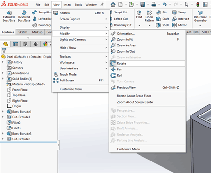Open the DisplayManager color ball tab
Viewport: 211px width, 173px height.
click(46, 44)
